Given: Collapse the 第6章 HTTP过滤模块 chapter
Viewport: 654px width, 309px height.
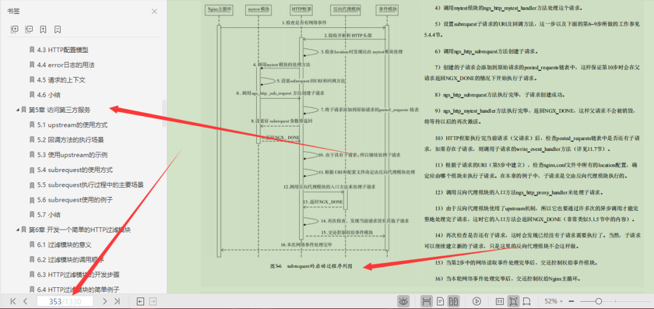Looking at the screenshot, I should pos(18,230).
